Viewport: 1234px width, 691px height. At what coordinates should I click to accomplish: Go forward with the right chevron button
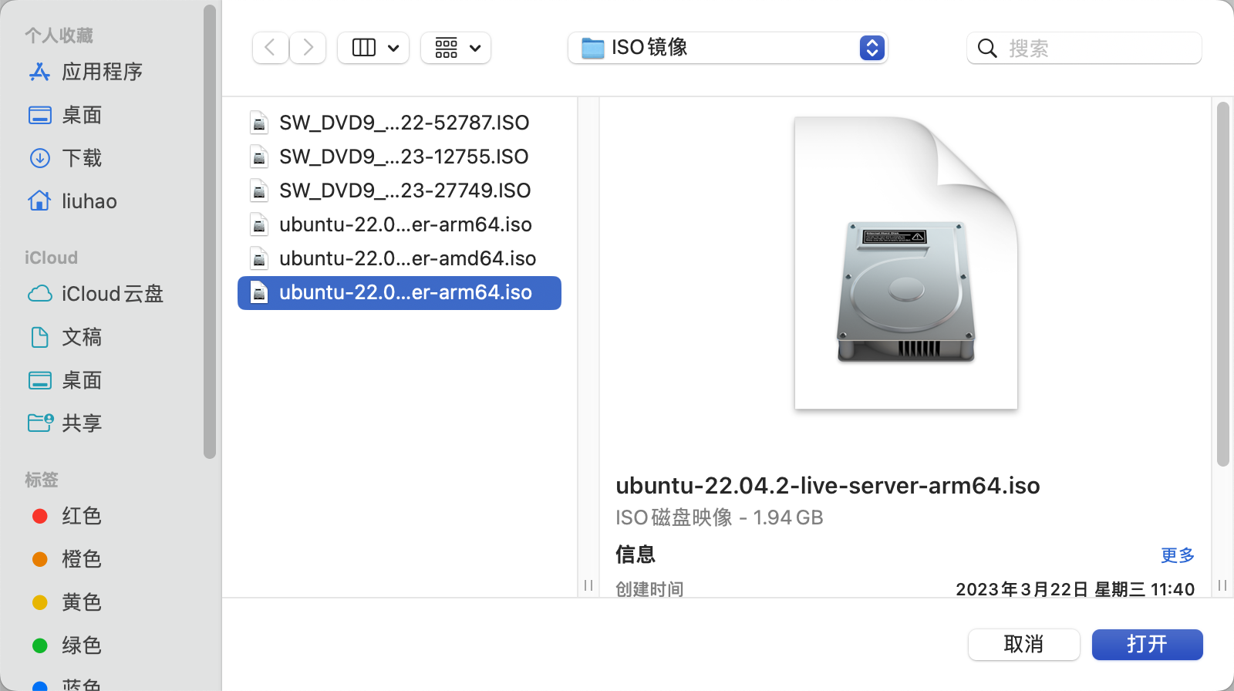coord(308,48)
